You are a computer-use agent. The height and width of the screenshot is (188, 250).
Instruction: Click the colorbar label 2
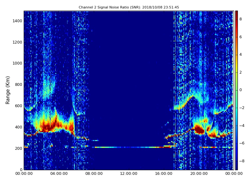point(241,72)
